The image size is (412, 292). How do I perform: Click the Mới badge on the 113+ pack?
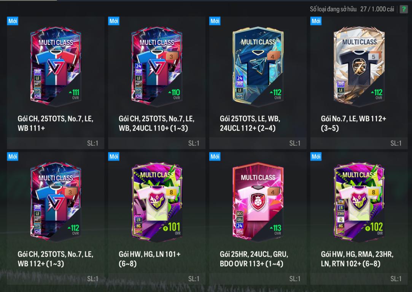(215, 157)
